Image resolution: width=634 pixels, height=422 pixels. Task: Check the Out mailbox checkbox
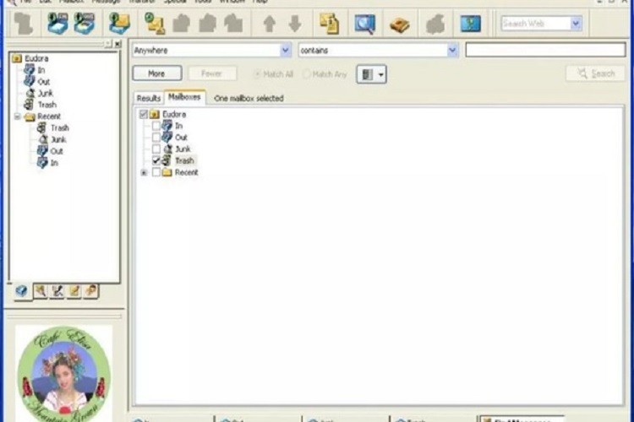[x=156, y=137]
